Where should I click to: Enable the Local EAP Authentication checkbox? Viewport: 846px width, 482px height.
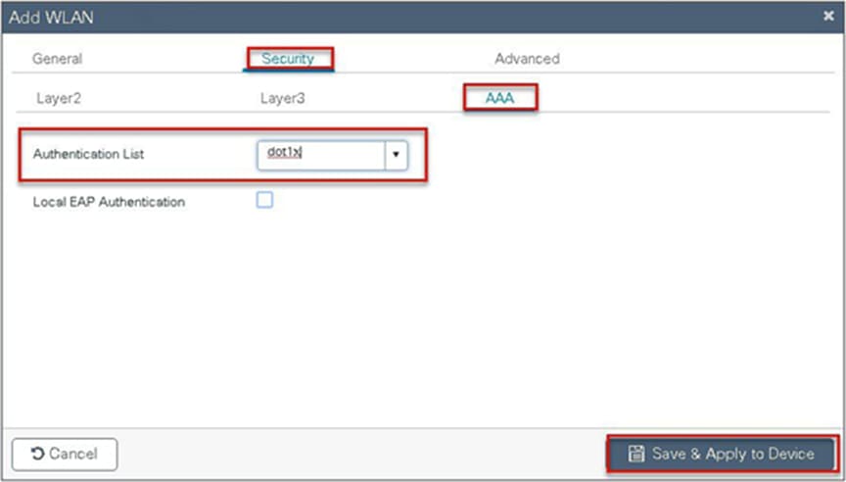click(x=264, y=200)
